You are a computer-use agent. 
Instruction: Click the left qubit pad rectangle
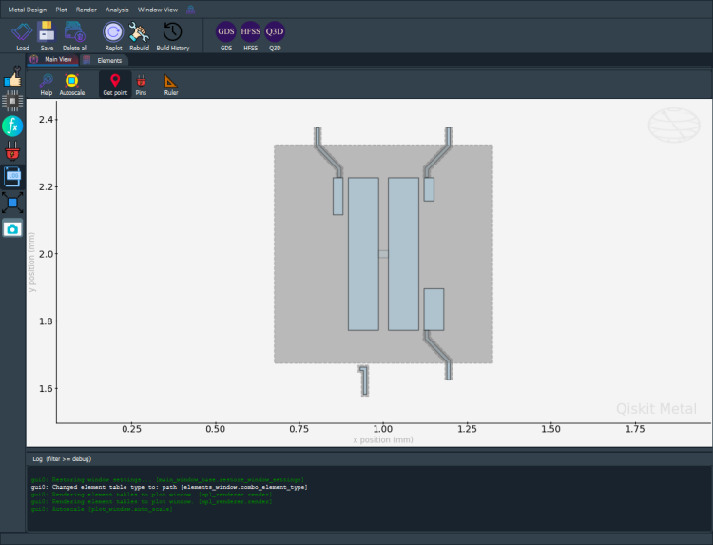point(363,254)
